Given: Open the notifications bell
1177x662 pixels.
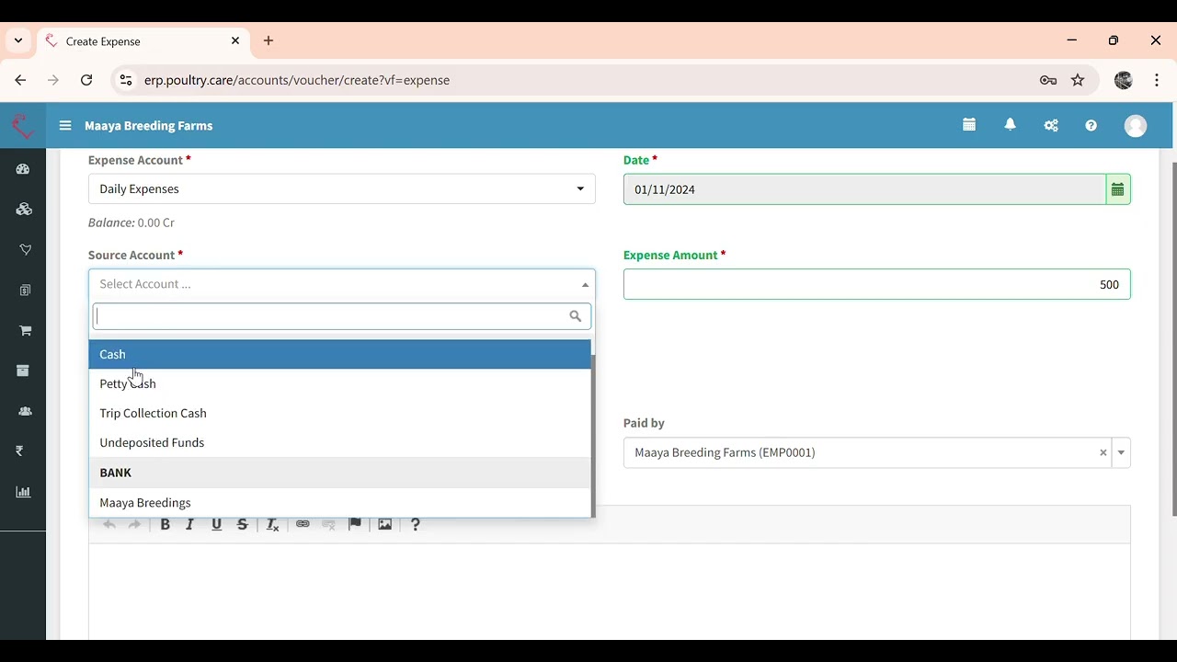Looking at the screenshot, I should 1011,125.
